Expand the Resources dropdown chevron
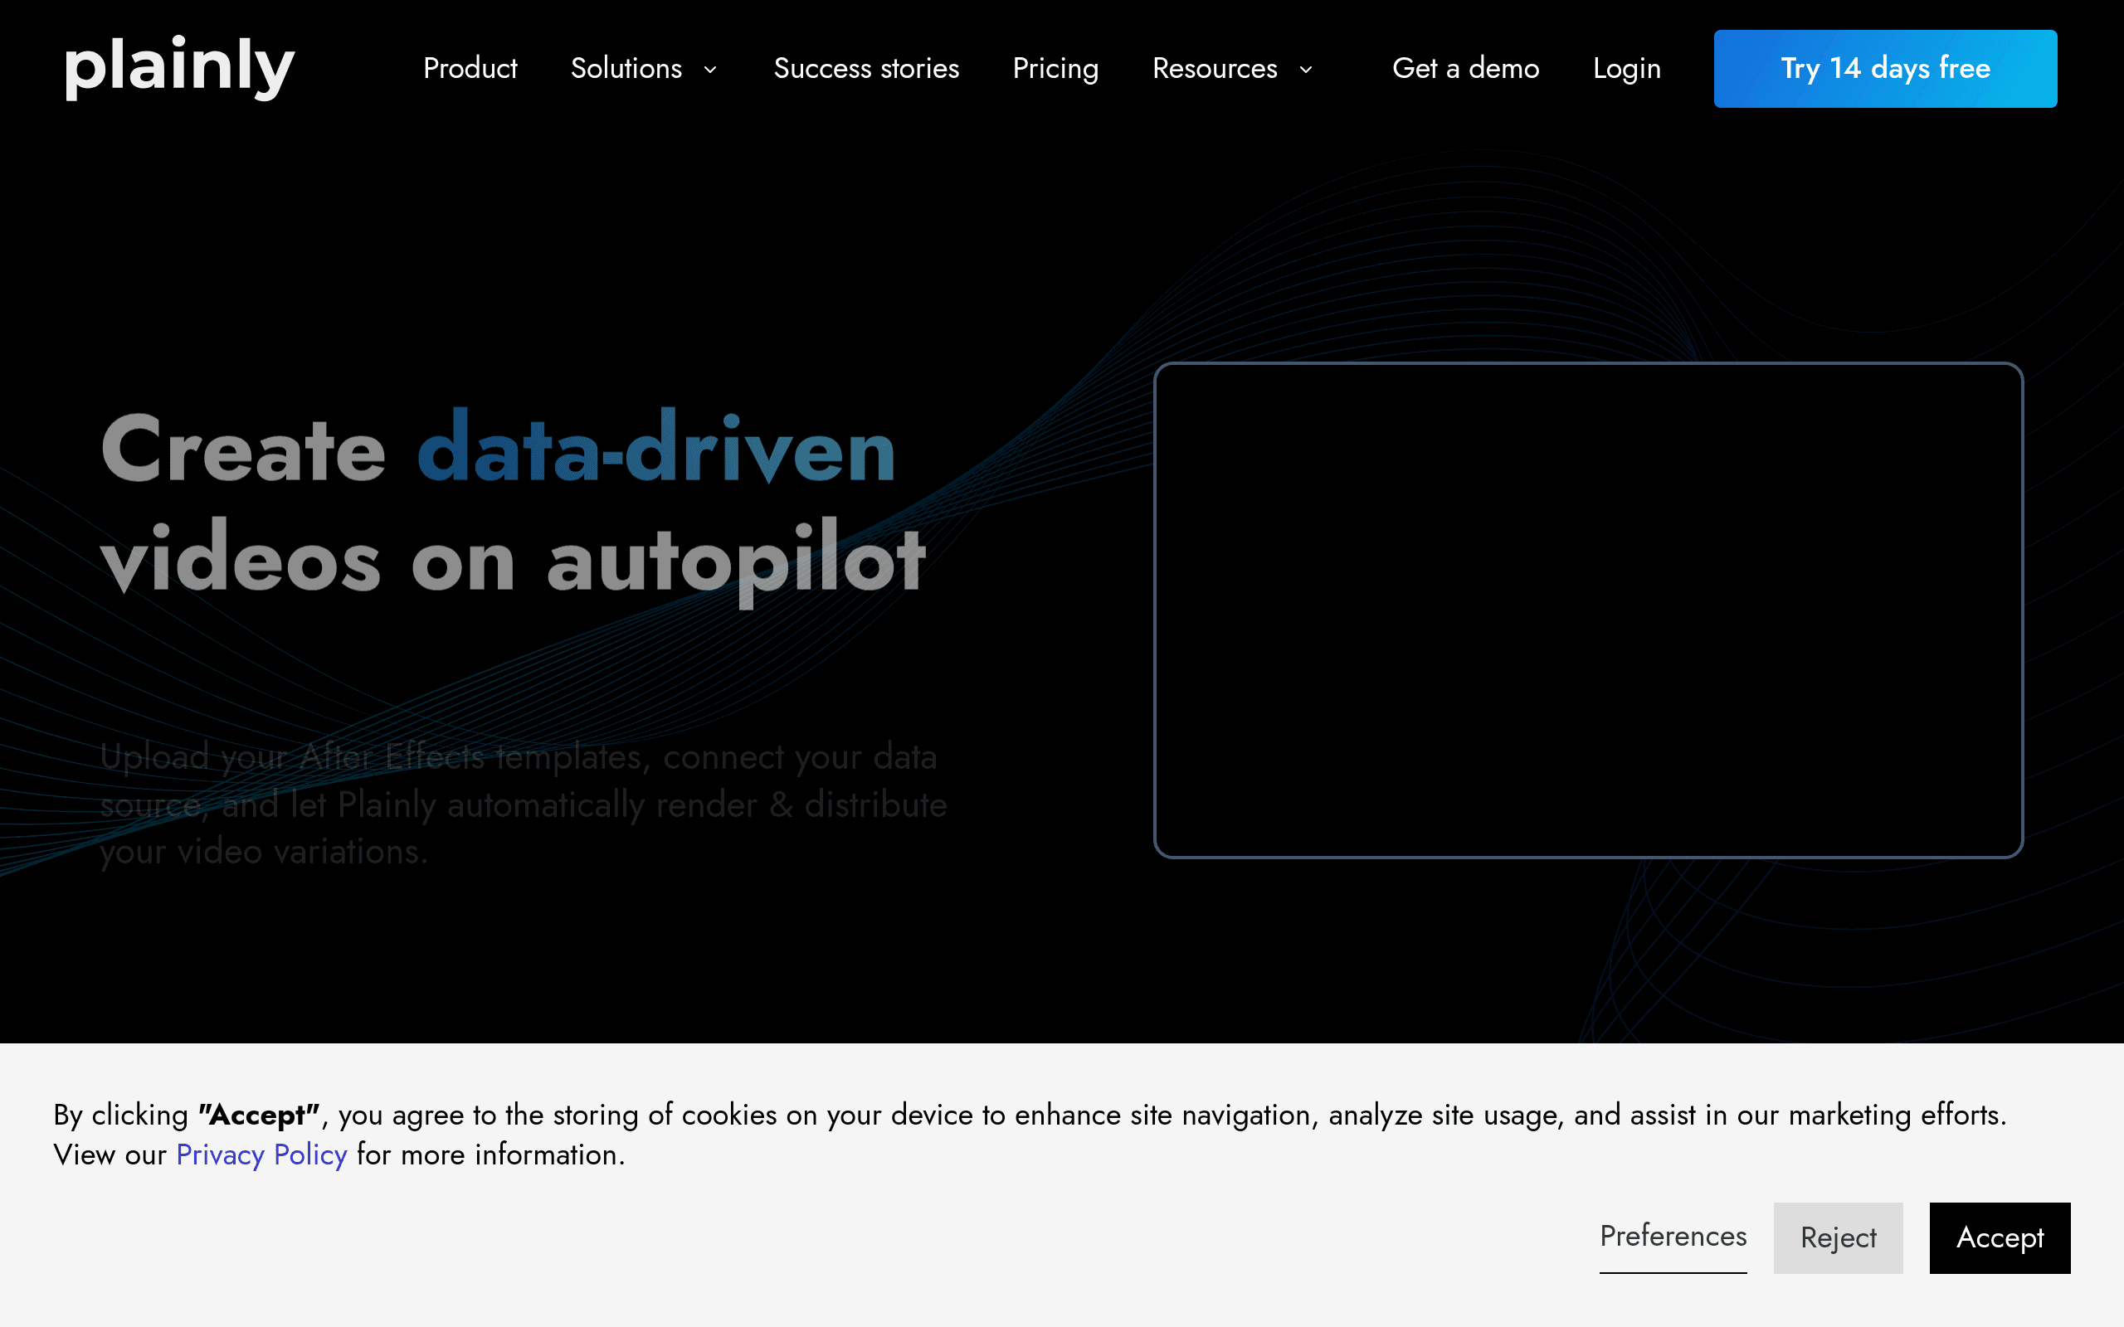This screenshot has height=1327, width=2124. point(1306,70)
